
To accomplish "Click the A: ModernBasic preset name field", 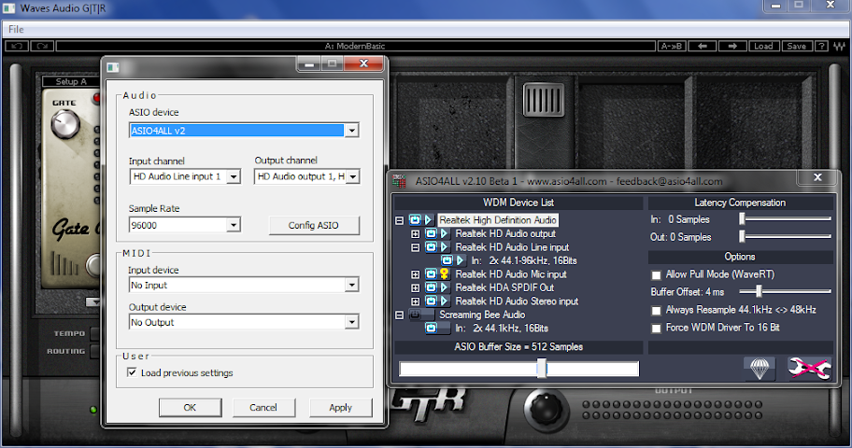I will [355, 46].
